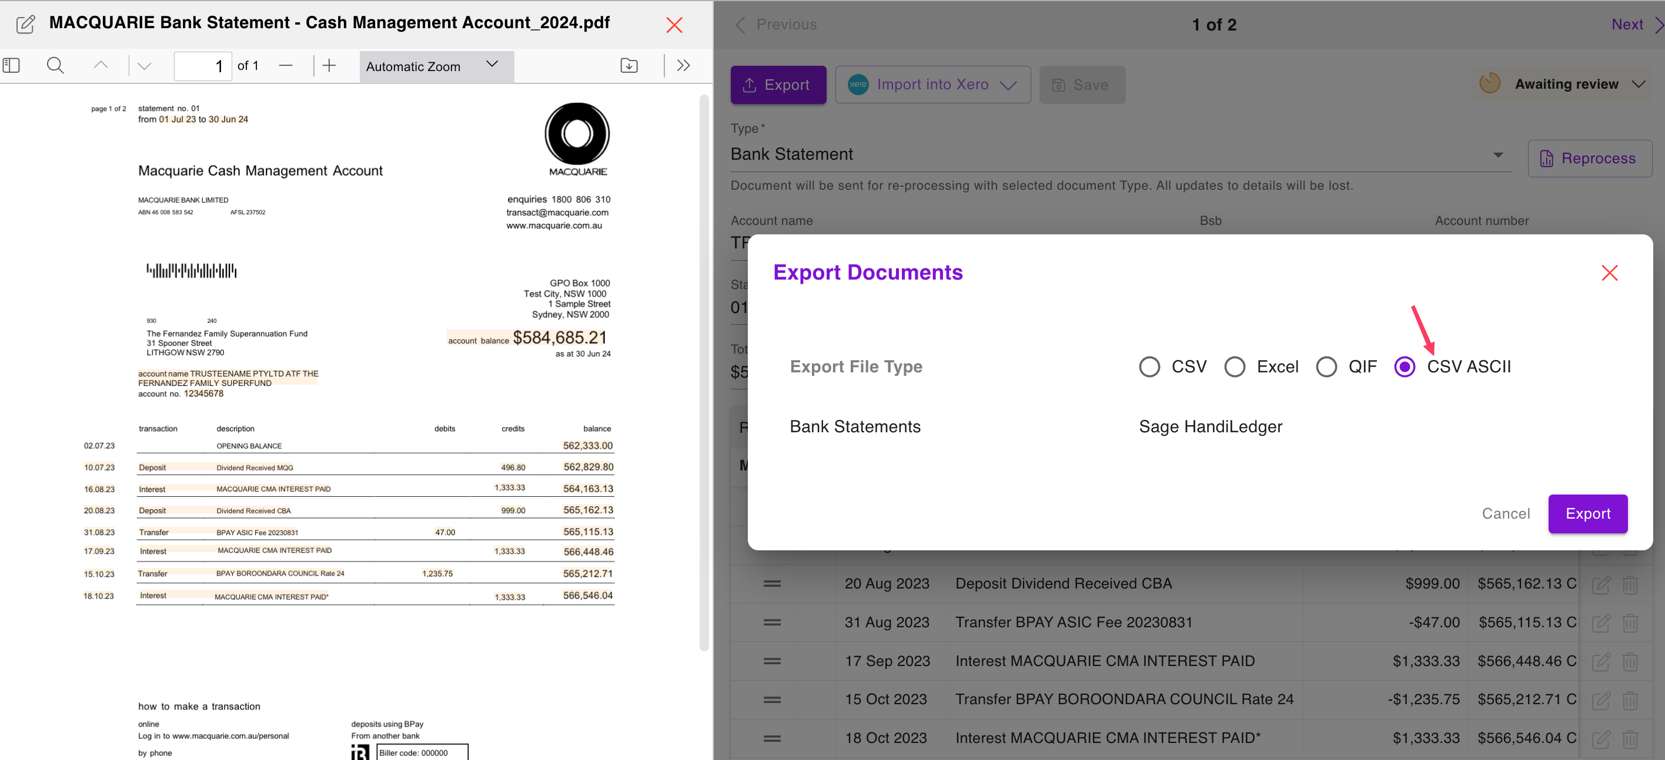
Task: Delete the 15 Oct 2023 transaction row
Action: [1630, 701]
